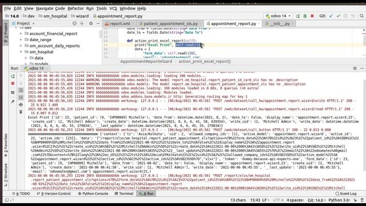366x206 pixels.
Task: Open the Navigate menu
Action: (x=45, y=9)
